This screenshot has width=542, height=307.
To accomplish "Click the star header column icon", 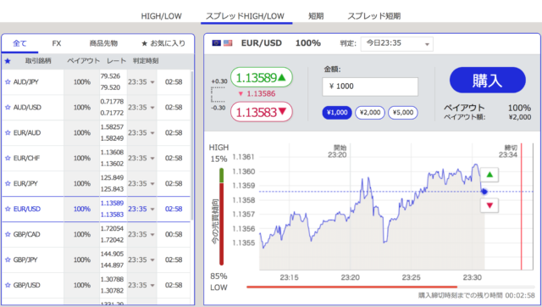I will pyautogui.click(x=8, y=61).
